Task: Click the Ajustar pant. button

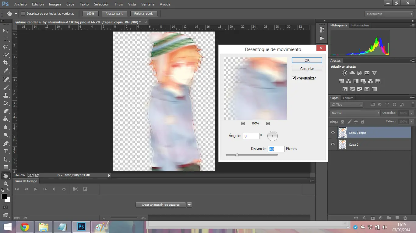Action: point(115,14)
